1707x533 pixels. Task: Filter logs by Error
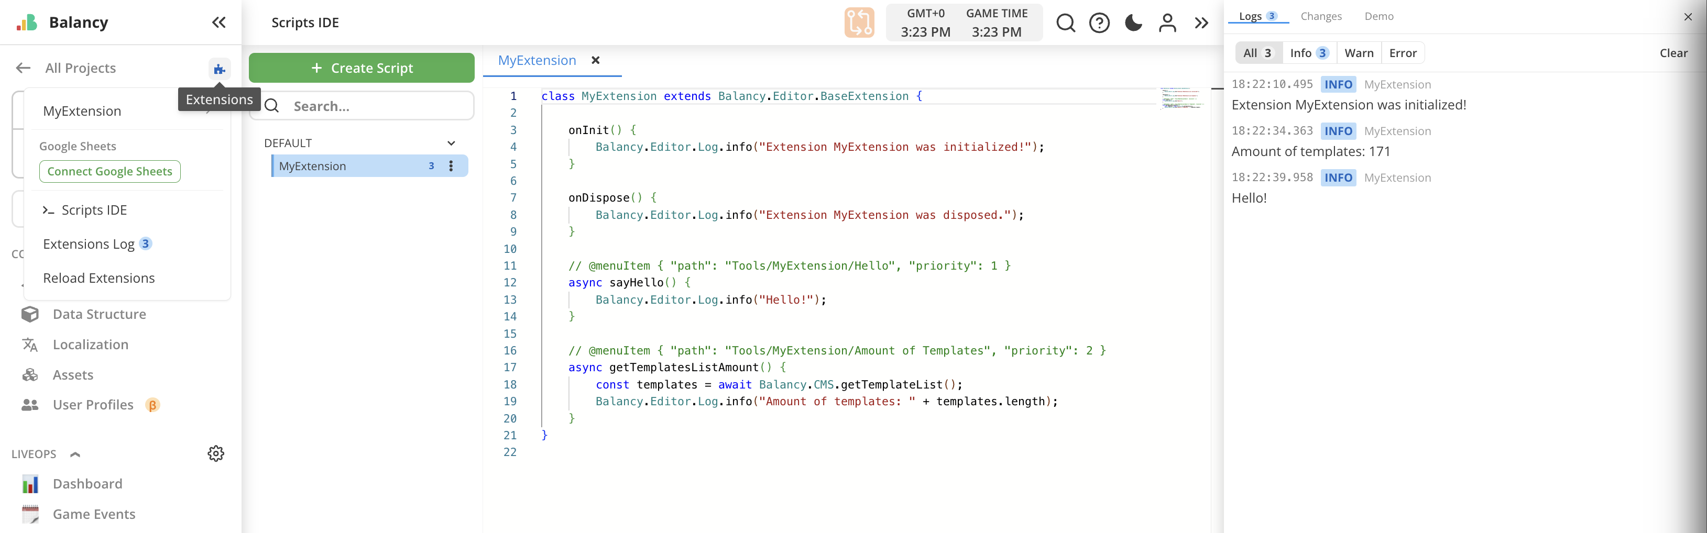(x=1403, y=53)
